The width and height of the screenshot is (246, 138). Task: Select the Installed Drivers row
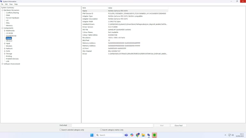(x=125, y=24)
